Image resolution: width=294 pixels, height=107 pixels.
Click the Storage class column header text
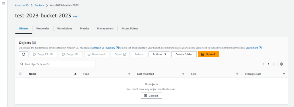[253, 74]
